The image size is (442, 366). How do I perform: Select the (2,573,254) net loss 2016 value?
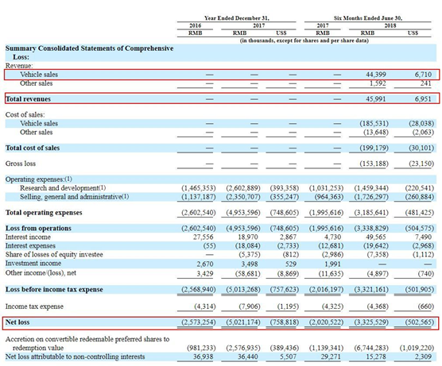[x=199, y=322]
